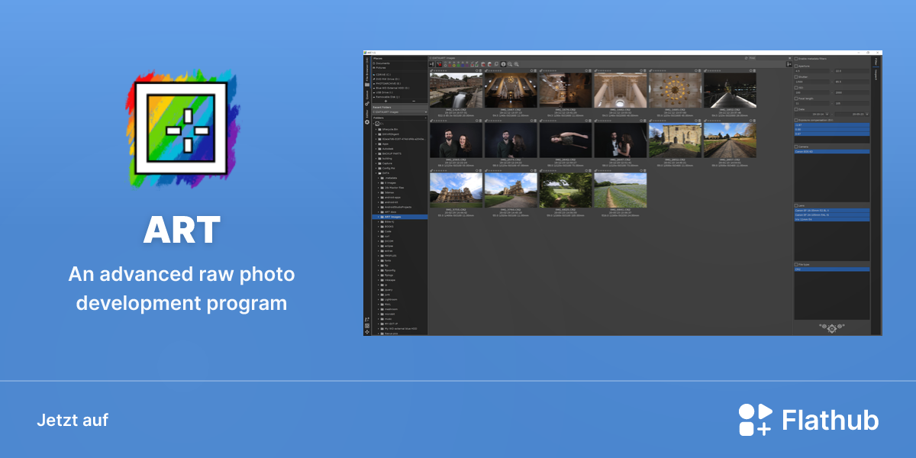
Task: Select the yellow color label filter
Action: point(454,65)
